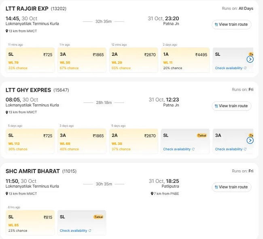263x239 pixels.
Task: Select 3A ₹1865 WL 55 fare card
Action: pyautogui.click(x=82, y=60)
